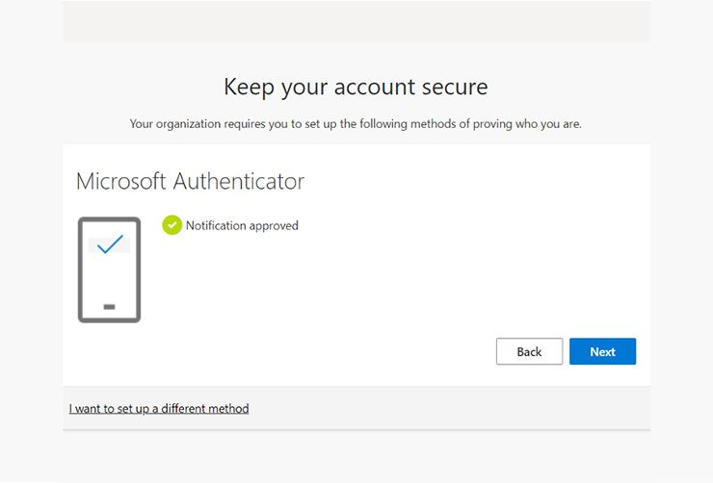
Task: Click the blue Next button
Action: click(602, 351)
